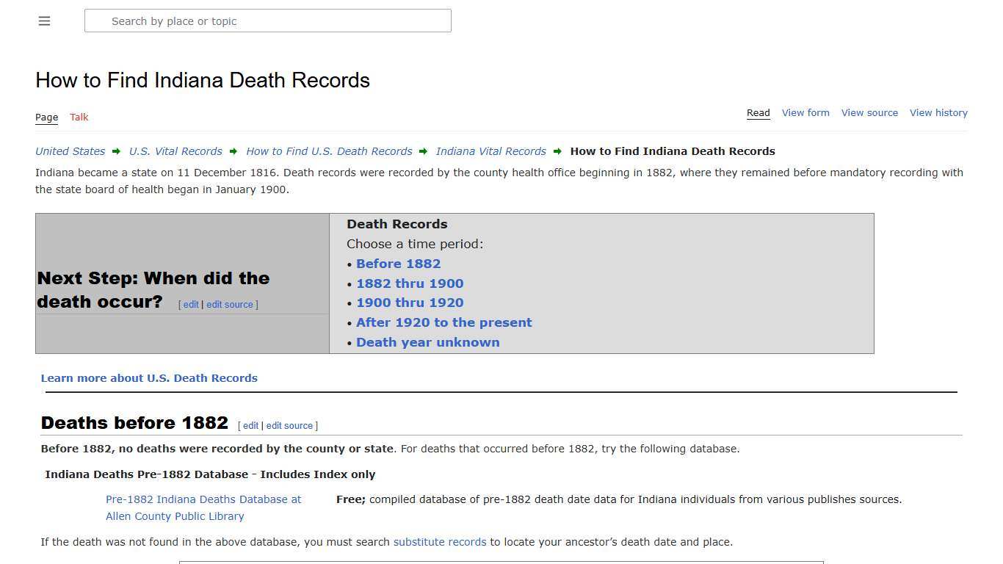
Task: Go to Indiana Vital Records
Action: [490, 151]
